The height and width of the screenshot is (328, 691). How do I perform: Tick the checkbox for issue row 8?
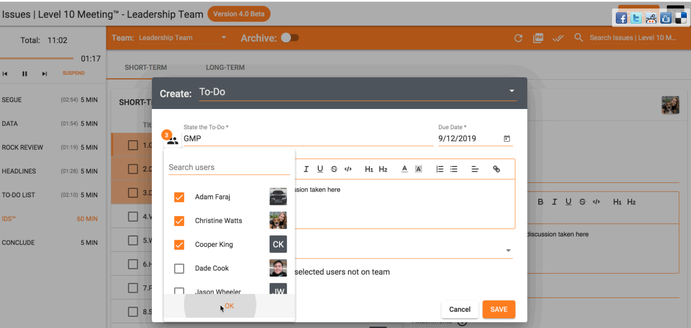pos(133,311)
